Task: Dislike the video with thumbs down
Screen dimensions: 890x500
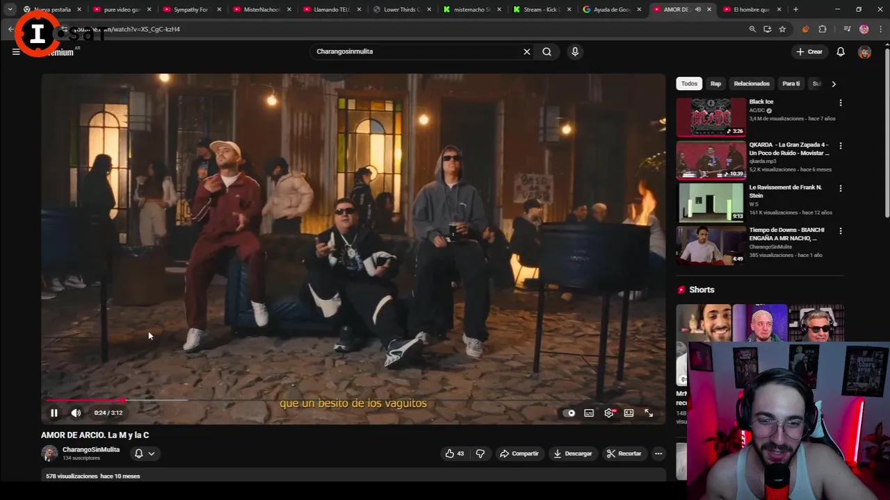Action: [480, 453]
